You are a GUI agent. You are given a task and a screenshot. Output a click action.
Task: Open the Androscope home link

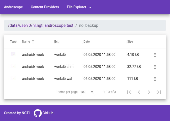pyautogui.click(x=13, y=7)
